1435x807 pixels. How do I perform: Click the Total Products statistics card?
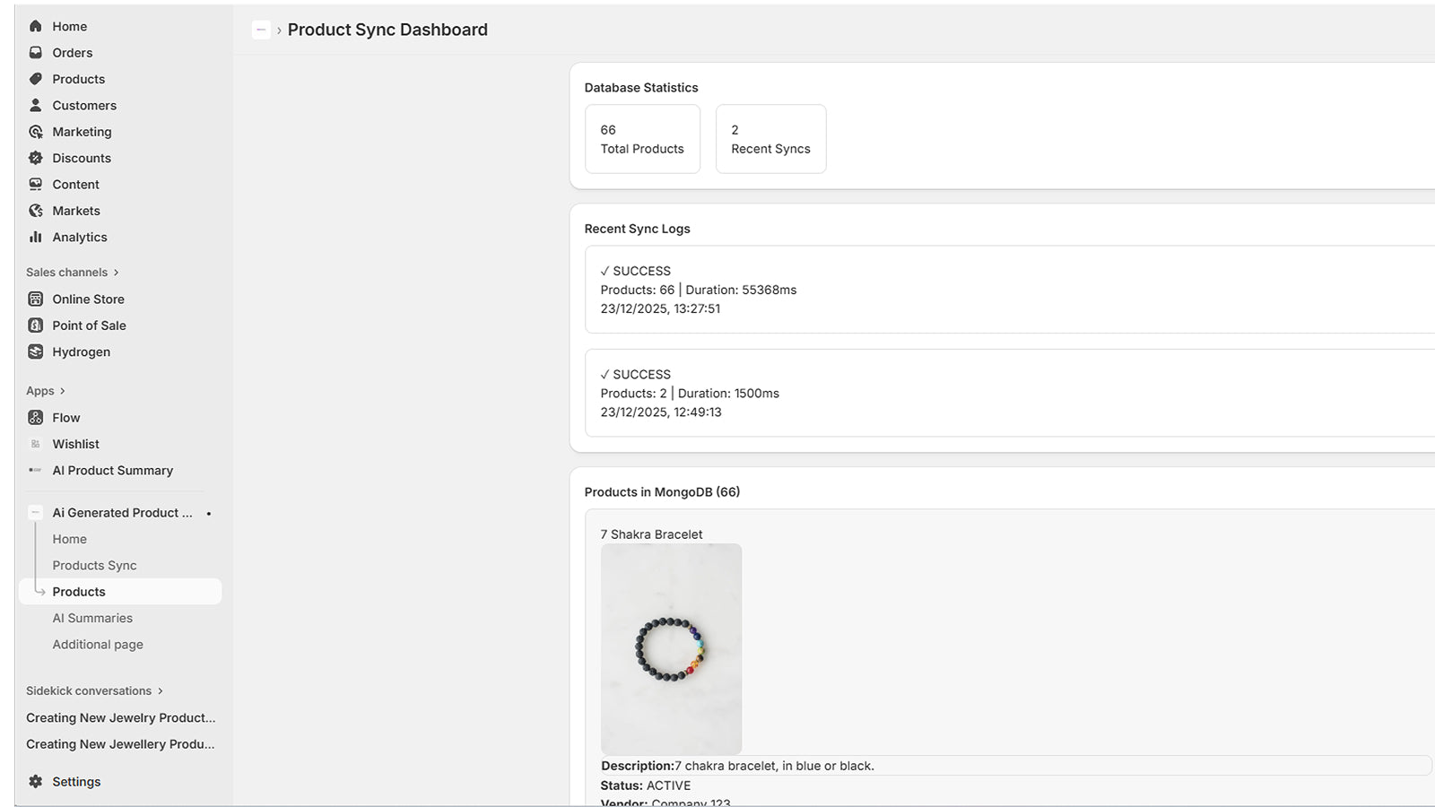click(642, 139)
